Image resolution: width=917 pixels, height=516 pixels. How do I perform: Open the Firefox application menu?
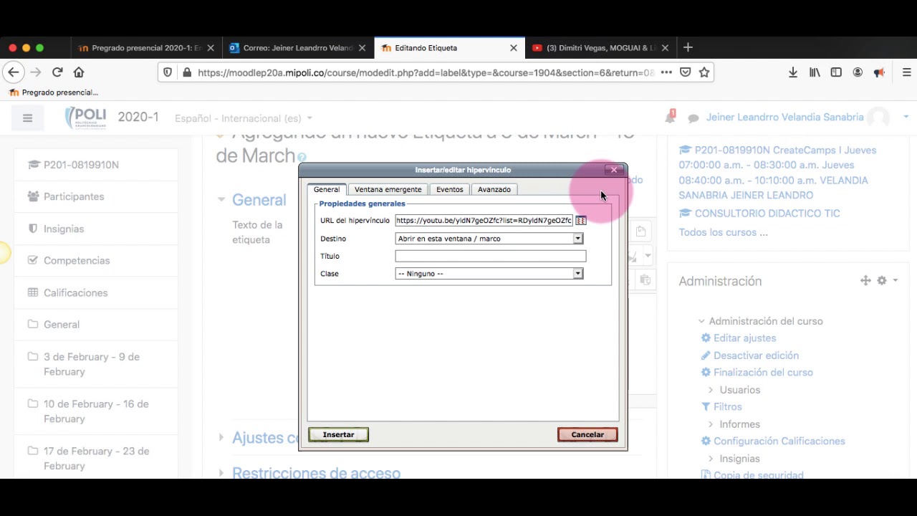coord(906,72)
